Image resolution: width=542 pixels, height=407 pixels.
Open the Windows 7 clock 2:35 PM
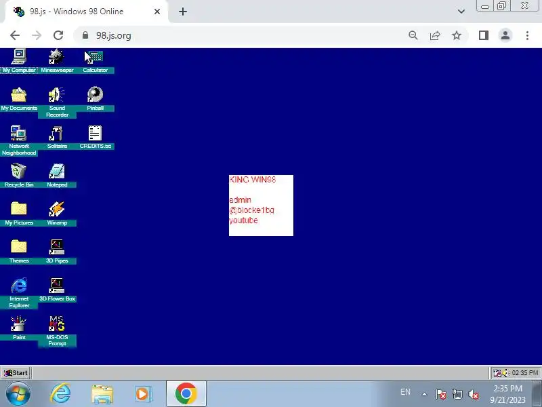pyautogui.click(x=507, y=394)
